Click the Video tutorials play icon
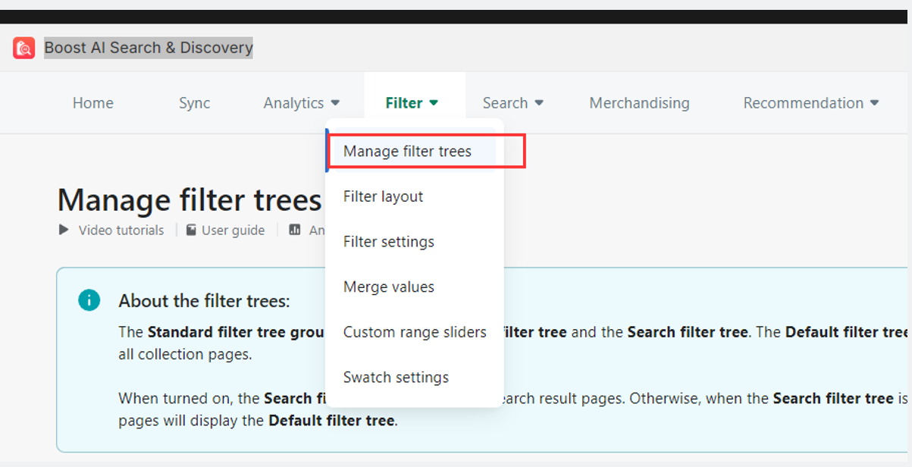 pyautogui.click(x=64, y=230)
